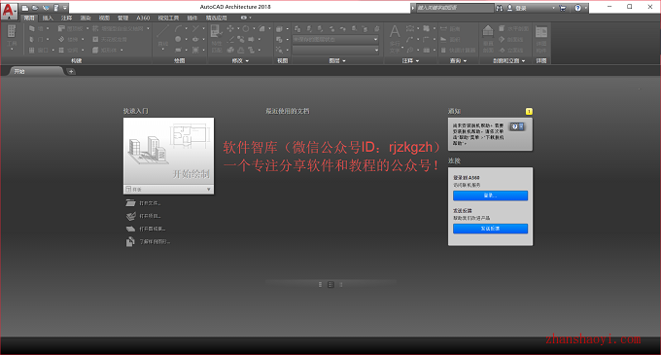Select the 门 (Door) tool icon
This screenshot has height=355, width=661.
(x=32, y=39)
